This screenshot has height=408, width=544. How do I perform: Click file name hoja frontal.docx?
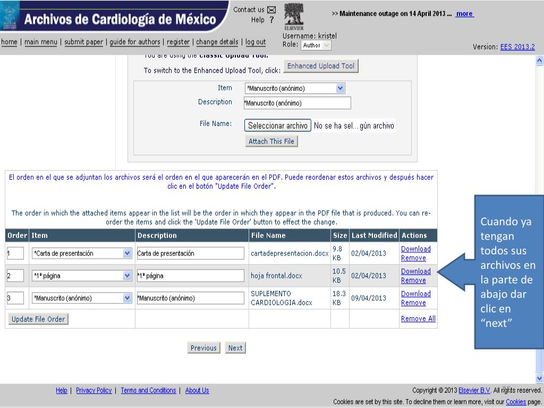point(276,276)
